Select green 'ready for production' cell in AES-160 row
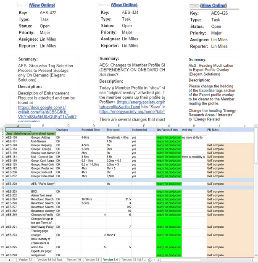The width and height of the screenshot is (258, 263). [169, 137]
